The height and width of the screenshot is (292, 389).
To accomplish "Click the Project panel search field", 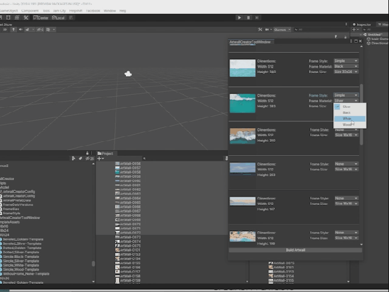I will tap(183, 158).
